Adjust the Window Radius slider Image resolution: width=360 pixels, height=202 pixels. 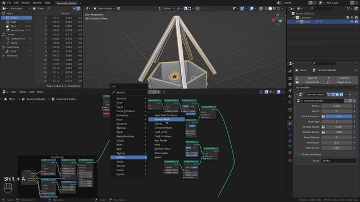click(x=339, y=132)
